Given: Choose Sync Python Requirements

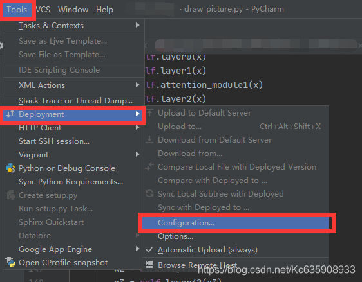Looking at the screenshot, I should coord(73,182).
